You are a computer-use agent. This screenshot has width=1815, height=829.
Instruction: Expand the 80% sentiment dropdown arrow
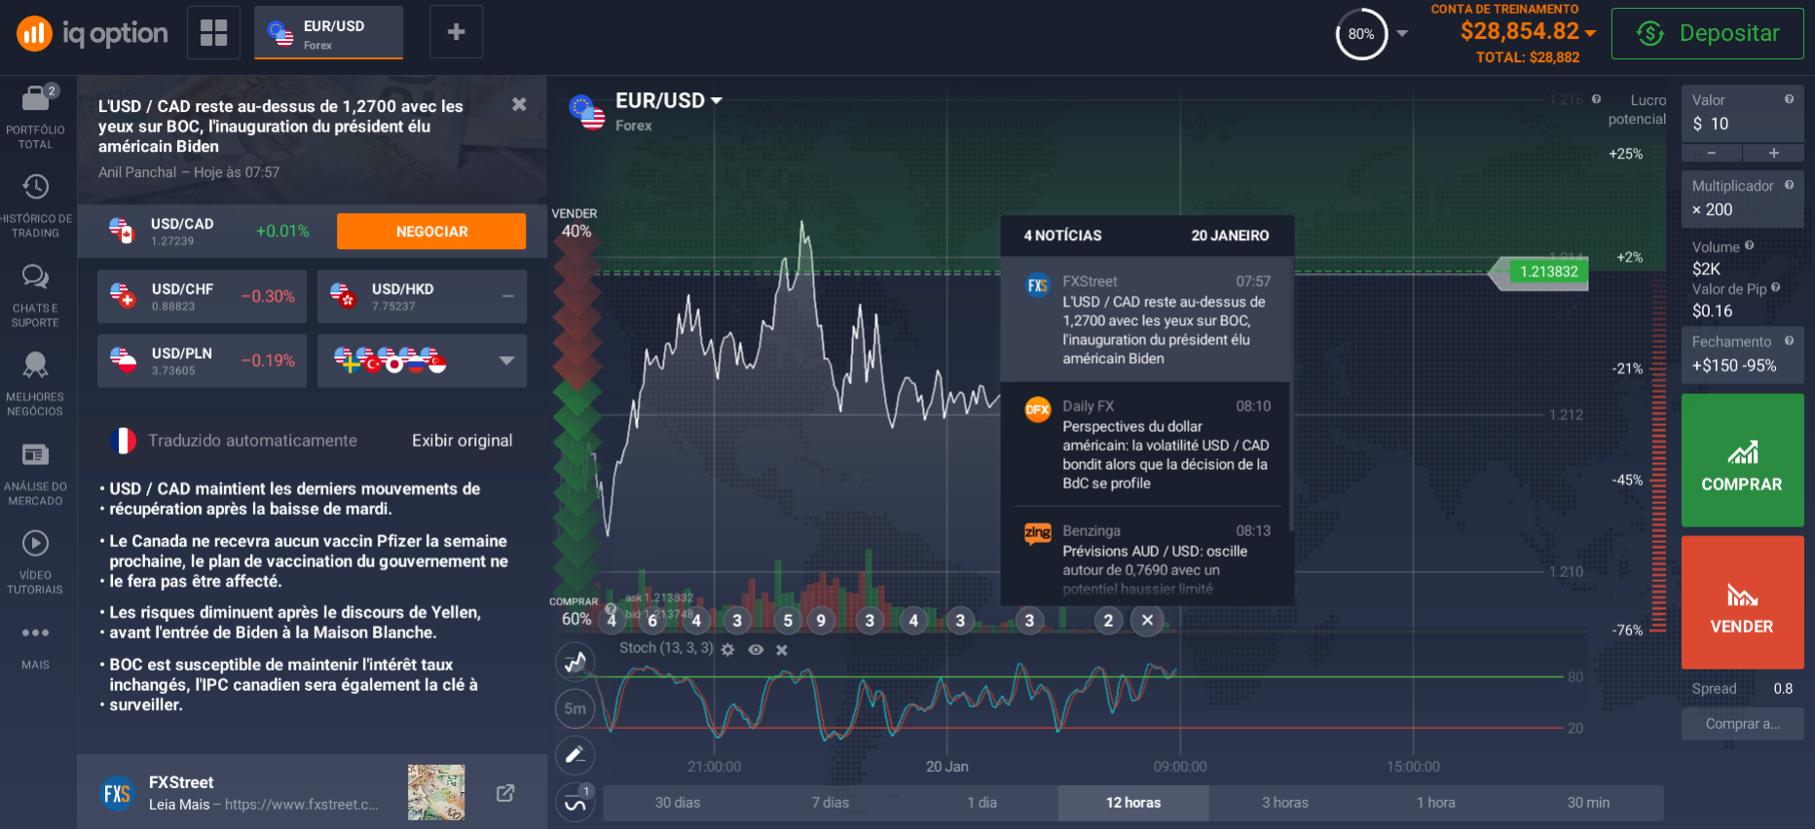[1402, 33]
